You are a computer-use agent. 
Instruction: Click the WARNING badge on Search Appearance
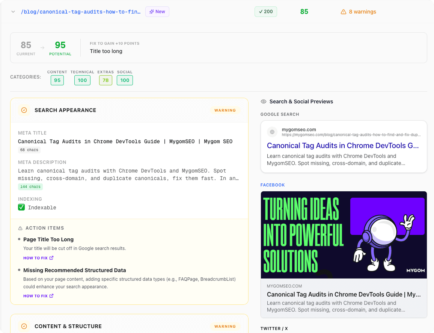[x=225, y=110]
